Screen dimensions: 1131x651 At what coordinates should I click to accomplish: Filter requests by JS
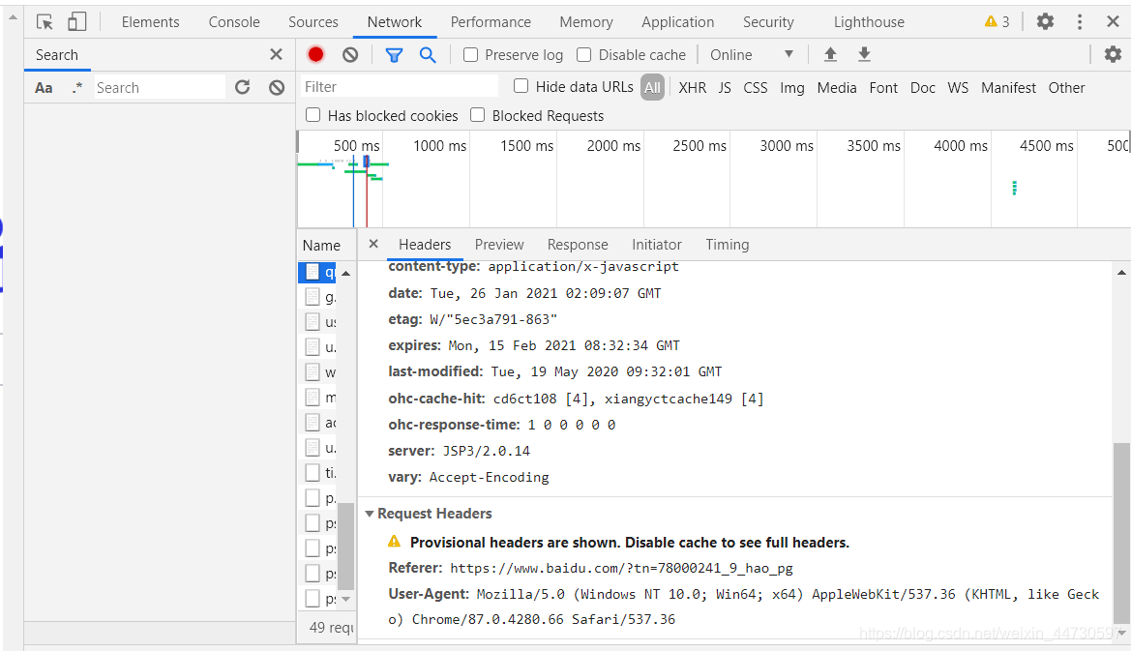click(725, 88)
